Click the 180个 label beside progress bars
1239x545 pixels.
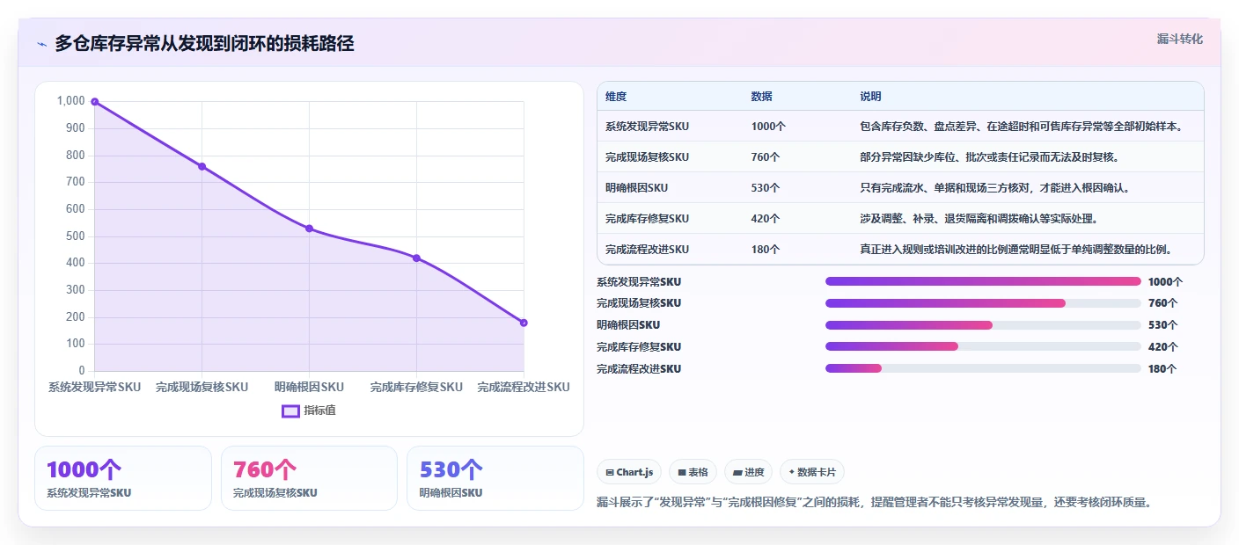point(1162,369)
